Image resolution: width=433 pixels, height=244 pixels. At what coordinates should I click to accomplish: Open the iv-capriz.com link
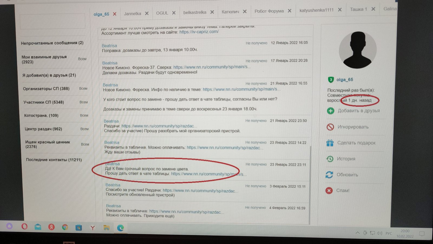(x=199, y=32)
